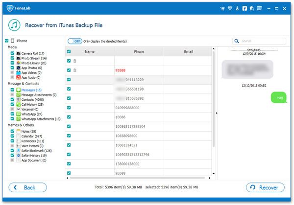
Task: Click the Recover button
Action: click(265, 187)
